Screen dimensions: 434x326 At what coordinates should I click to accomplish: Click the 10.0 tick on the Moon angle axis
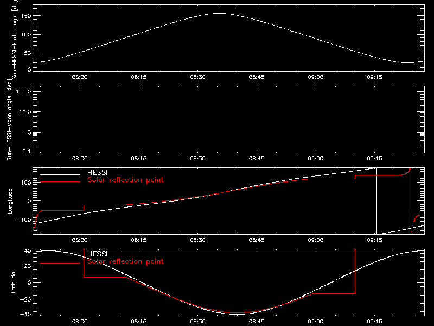click(x=25, y=112)
